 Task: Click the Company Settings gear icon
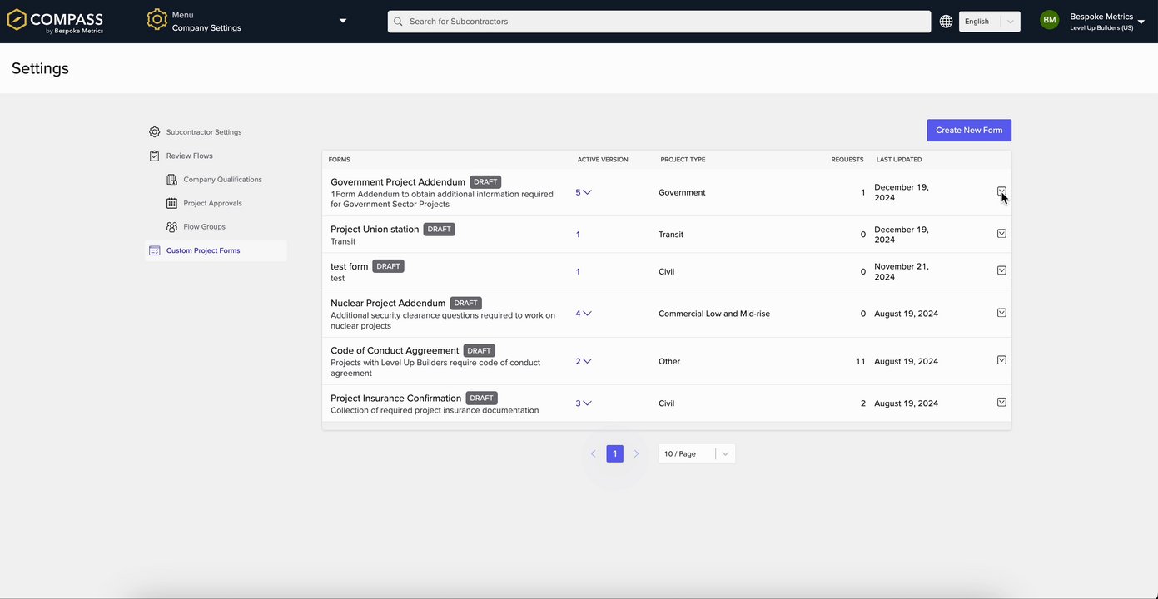(157, 20)
